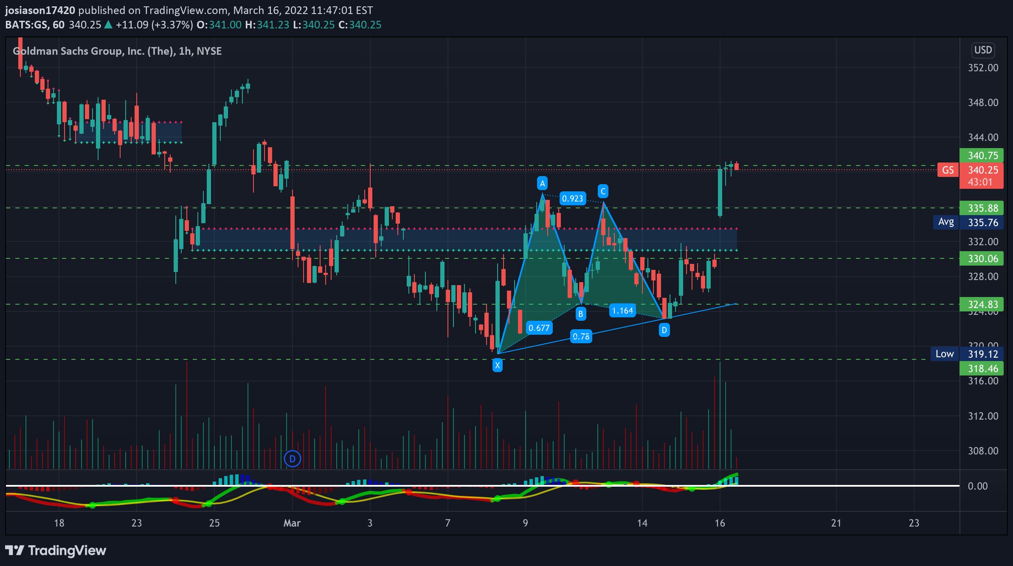Click the BATS:GS, 60 symbol text
The height and width of the screenshot is (566, 1013).
35,25
